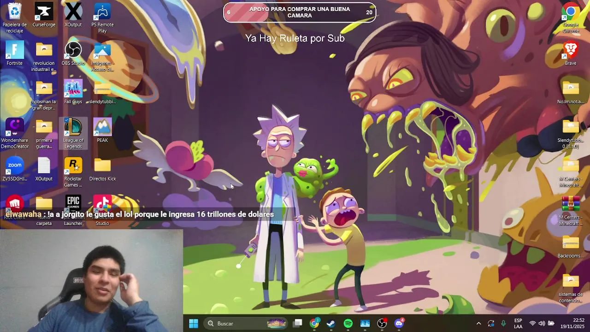Switch to OBS Studio in the taskbar
The height and width of the screenshot is (332, 590).
tap(382, 324)
